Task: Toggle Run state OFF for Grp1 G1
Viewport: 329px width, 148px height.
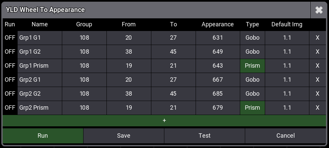Action: click(x=10, y=38)
